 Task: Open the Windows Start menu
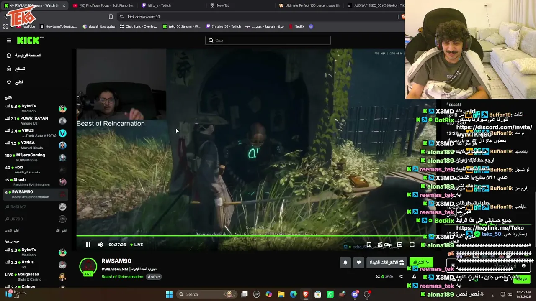(x=169, y=294)
